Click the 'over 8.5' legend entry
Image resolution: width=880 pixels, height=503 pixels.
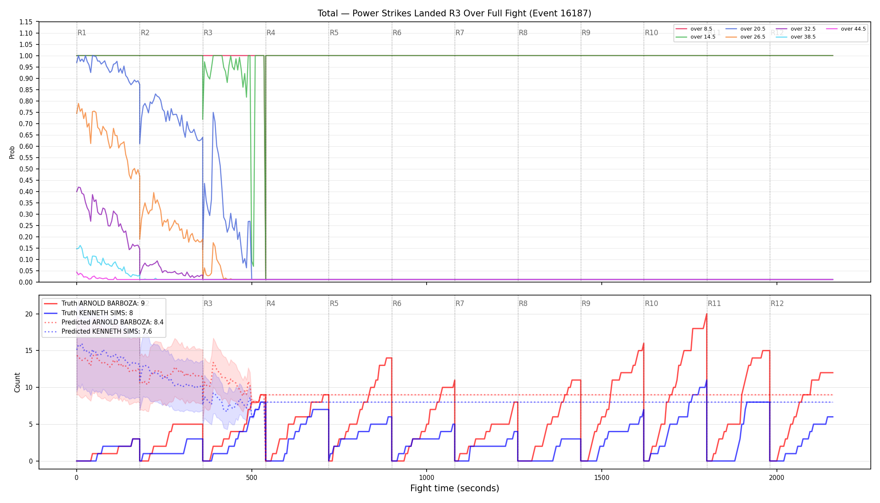(694, 29)
